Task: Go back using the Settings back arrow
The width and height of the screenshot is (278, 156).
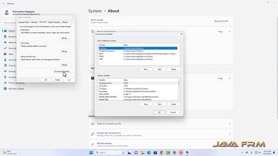Action: pyautogui.click(x=3, y=3)
